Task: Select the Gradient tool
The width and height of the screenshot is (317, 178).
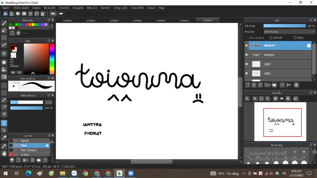Action: point(4,77)
